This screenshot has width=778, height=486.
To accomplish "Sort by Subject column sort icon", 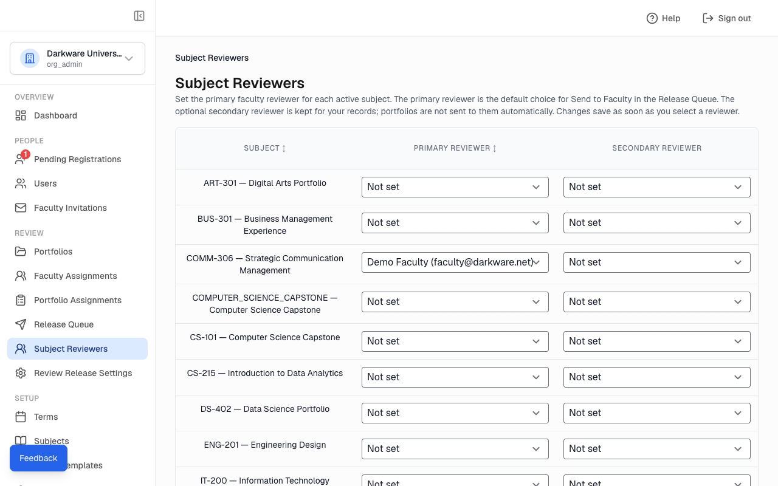I will coord(284,148).
